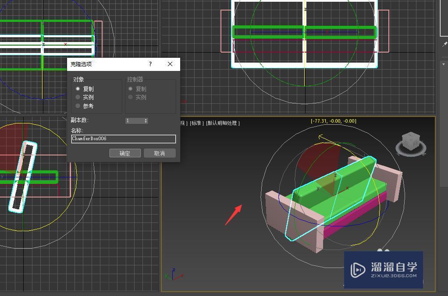Expand the rollout arrow on the right panel
448x296 pixels.
click(444, 64)
